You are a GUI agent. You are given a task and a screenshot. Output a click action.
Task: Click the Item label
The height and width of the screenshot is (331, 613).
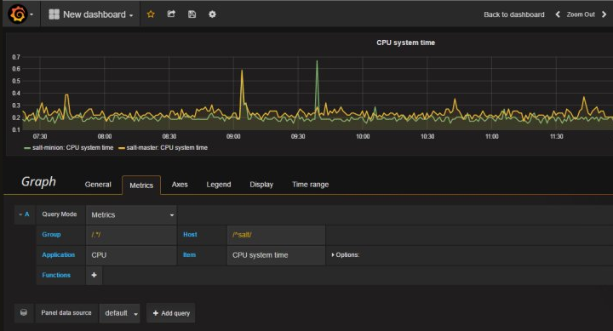[189, 254]
